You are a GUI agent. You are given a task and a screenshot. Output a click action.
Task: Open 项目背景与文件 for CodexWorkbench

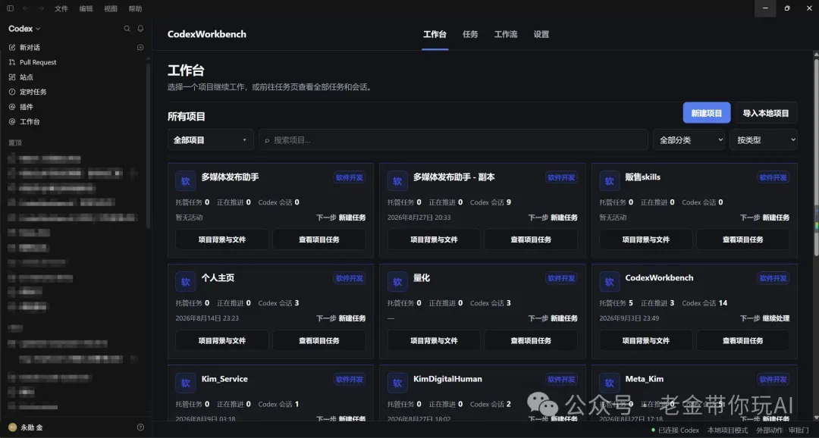coord(645,340)
